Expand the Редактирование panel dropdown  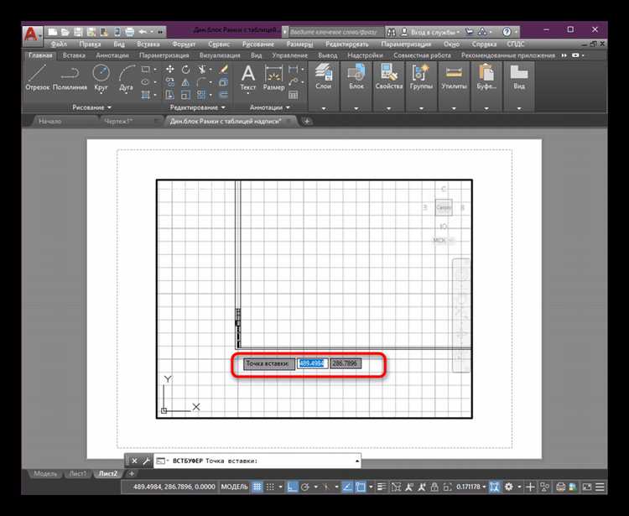pos(197,107)
